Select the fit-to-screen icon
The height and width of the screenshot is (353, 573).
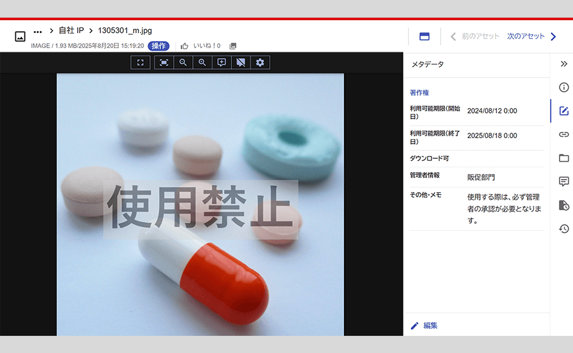point(163,62)
